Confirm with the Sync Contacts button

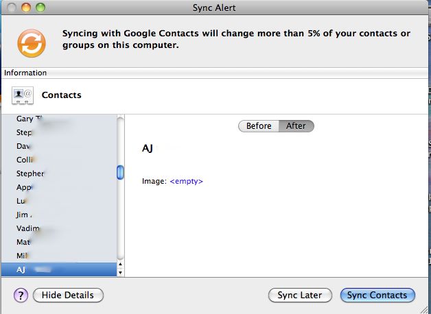[377, 295]
